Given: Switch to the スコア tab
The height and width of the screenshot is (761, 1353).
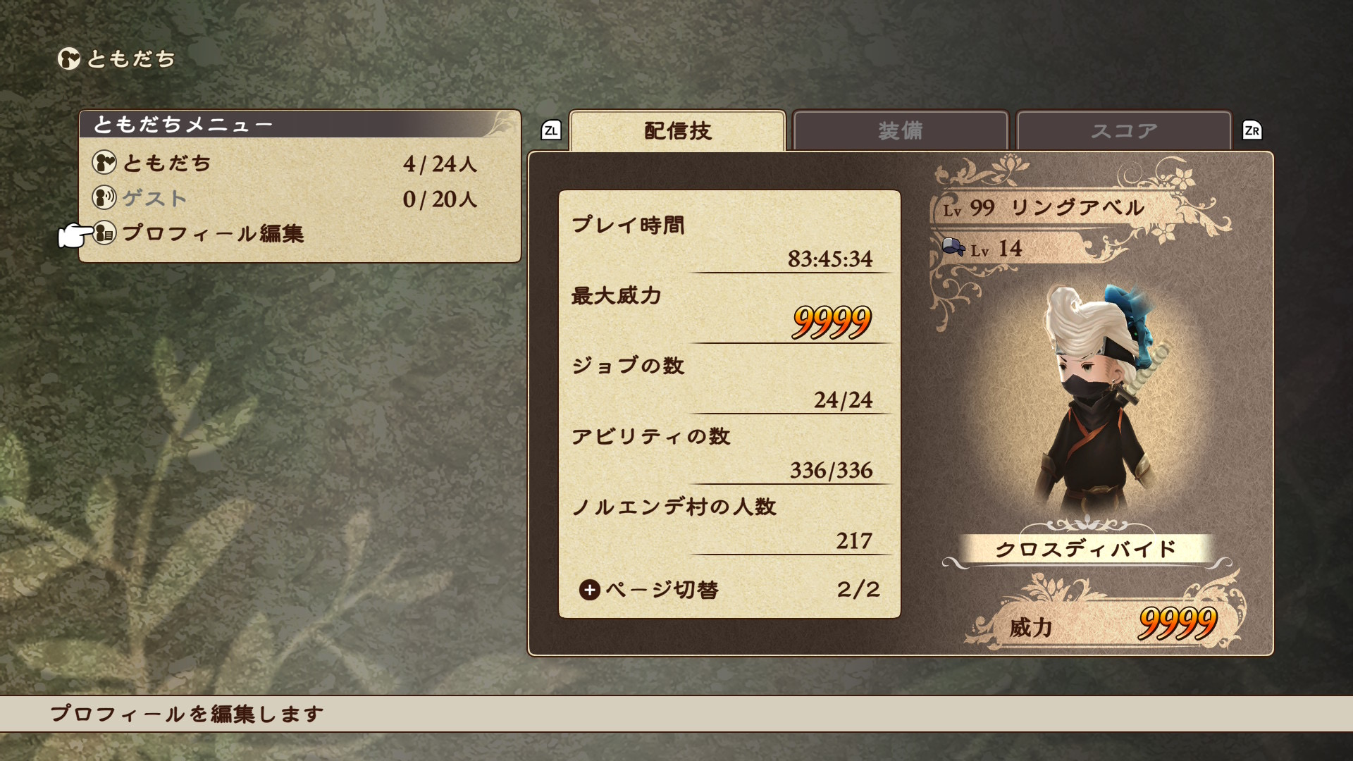Looking at the screenshot, I should pos(1124,131).
